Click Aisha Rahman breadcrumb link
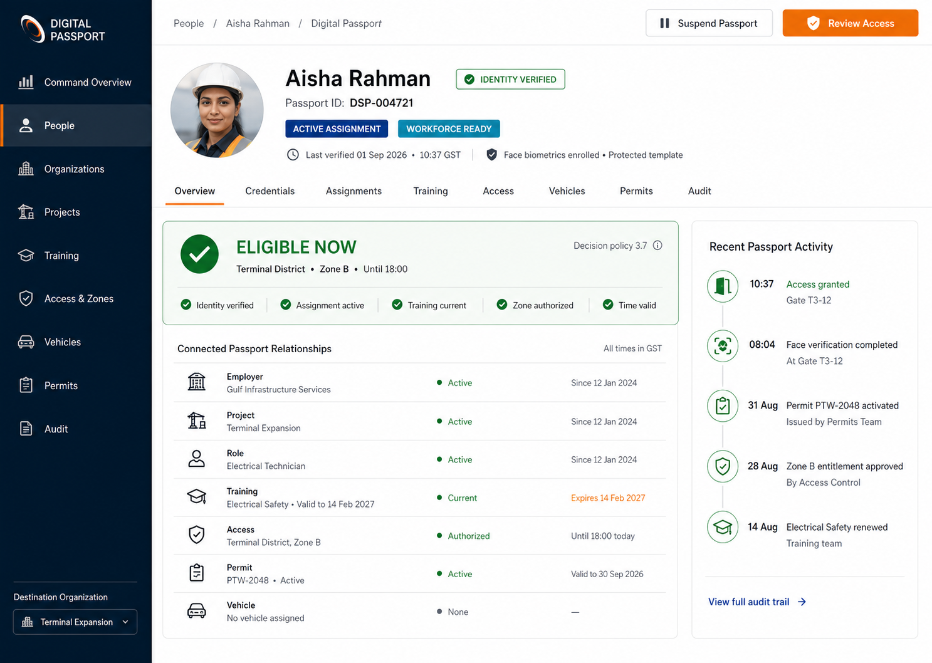 pyautogui.click(x=258, y=23)
